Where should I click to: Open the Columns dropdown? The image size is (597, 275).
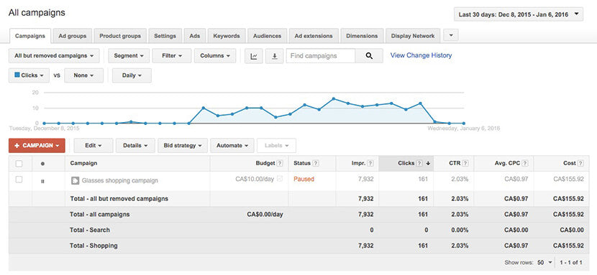pyautogui.click(x=215, y=56)
